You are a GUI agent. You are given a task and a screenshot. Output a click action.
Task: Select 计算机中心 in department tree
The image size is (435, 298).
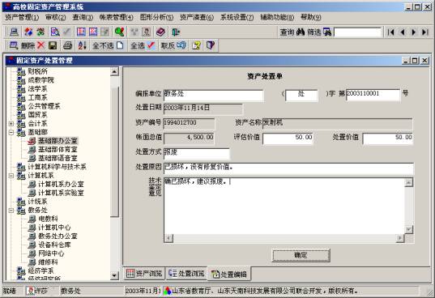[54, 228]
